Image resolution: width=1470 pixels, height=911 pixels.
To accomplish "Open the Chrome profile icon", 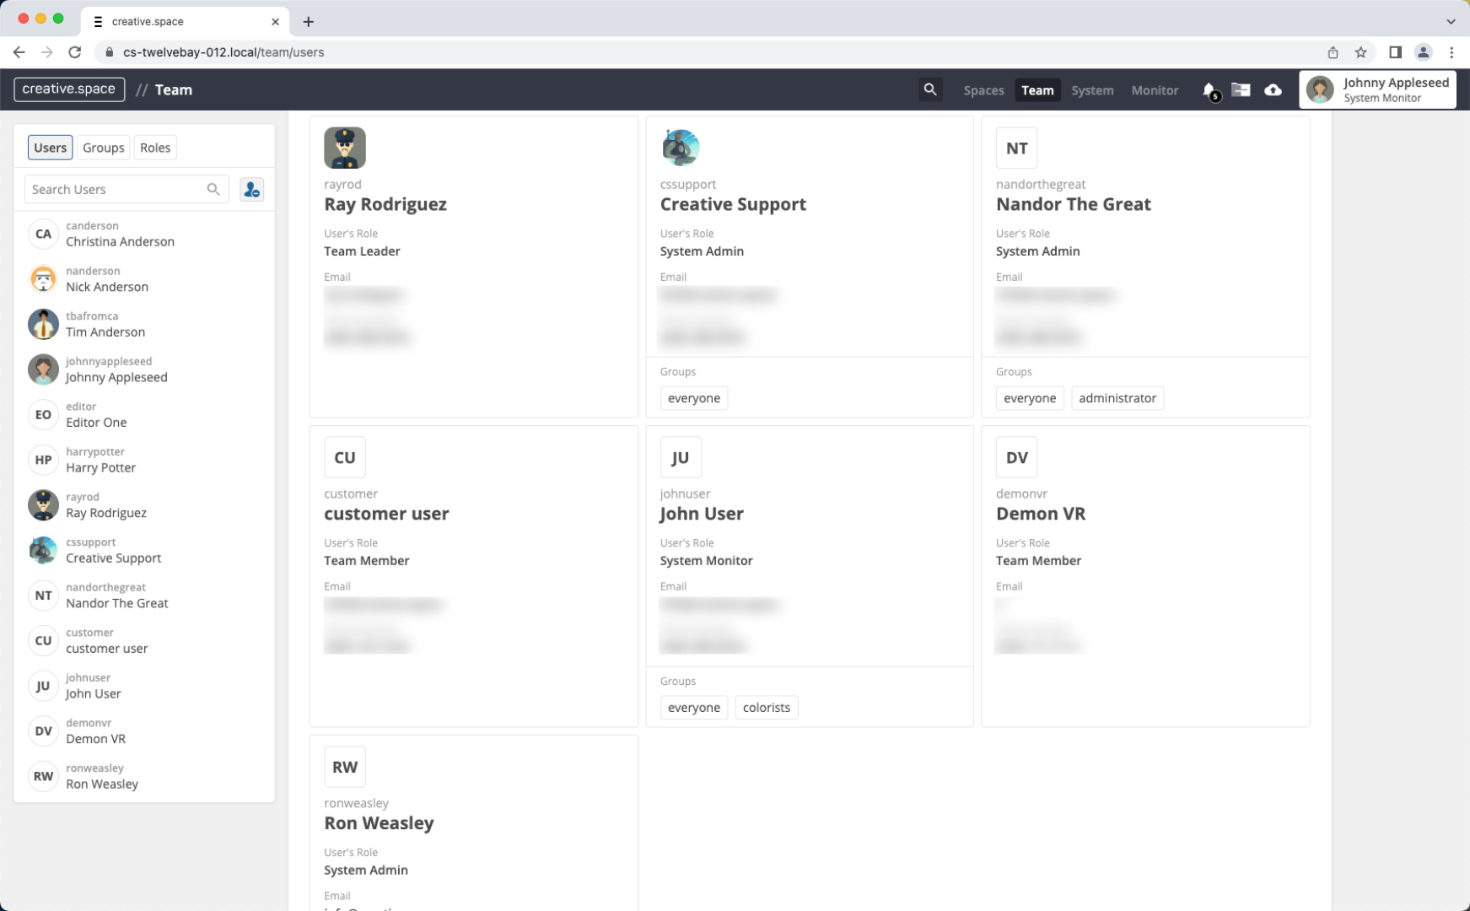I will [x=1423, y=52].
